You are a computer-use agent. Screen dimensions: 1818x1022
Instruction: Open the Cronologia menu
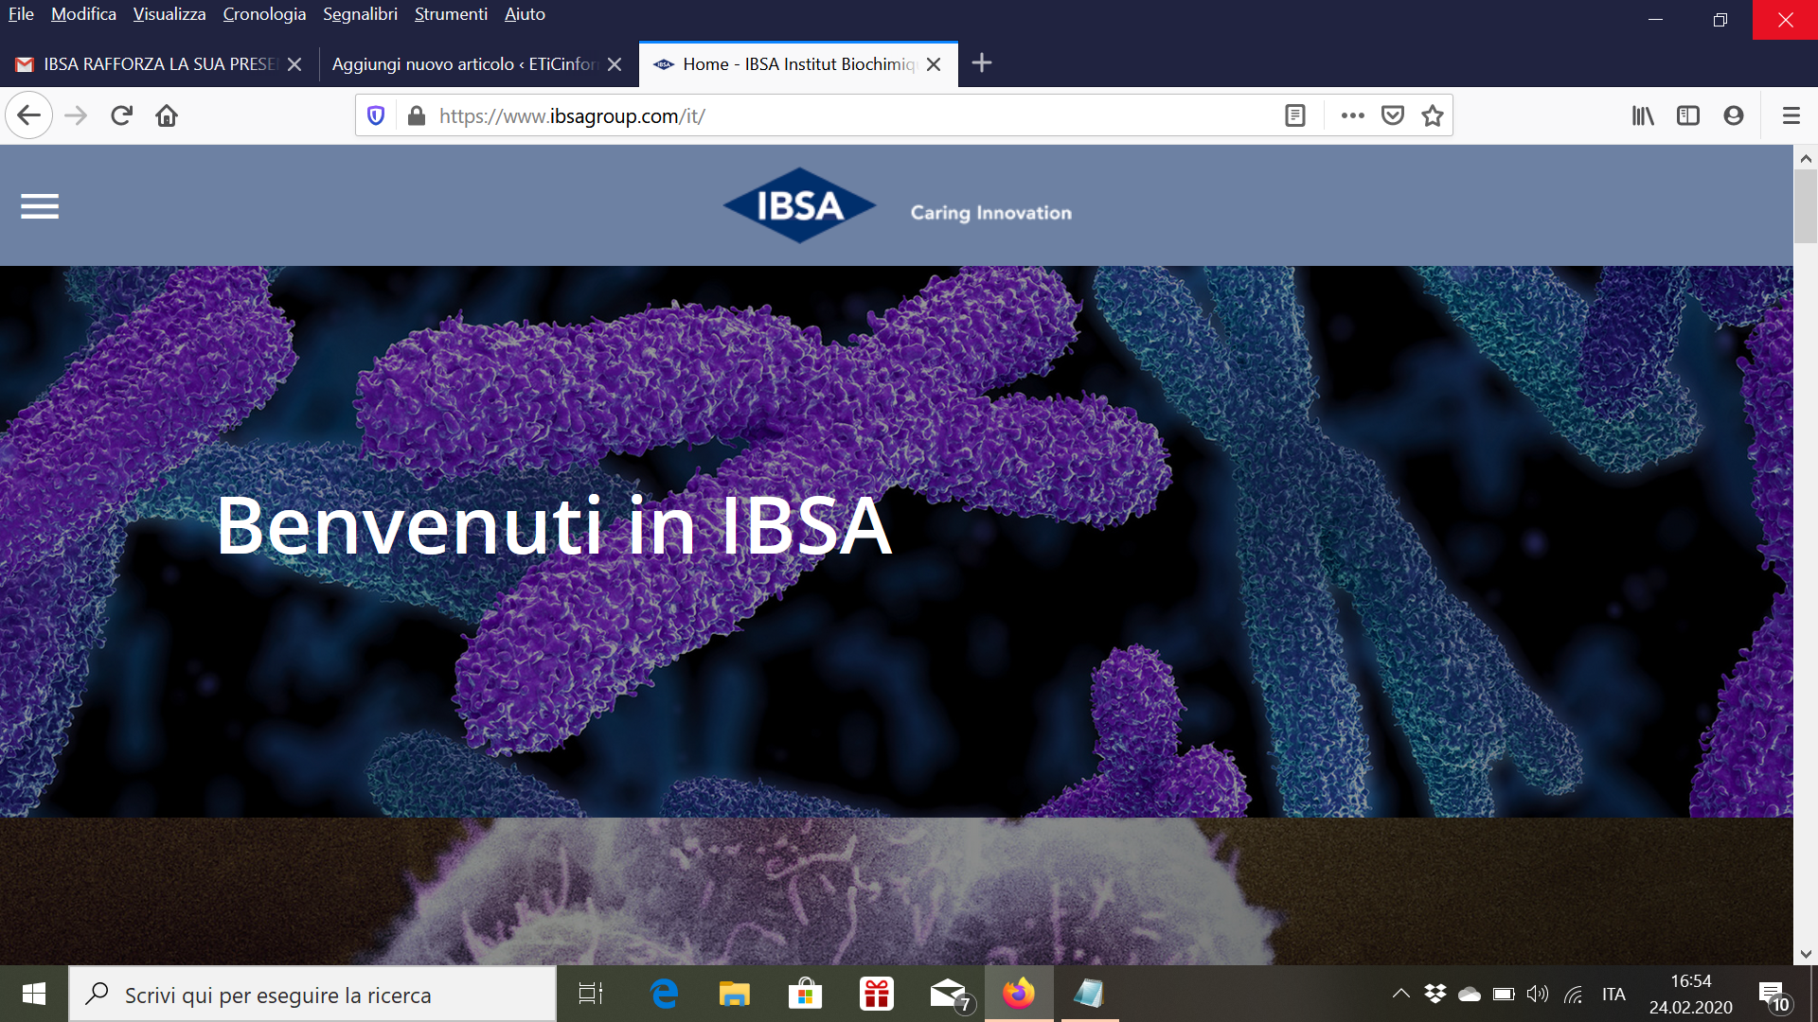tap(264, 14)
